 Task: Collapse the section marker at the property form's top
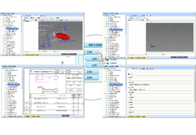(x=128, y=74)
